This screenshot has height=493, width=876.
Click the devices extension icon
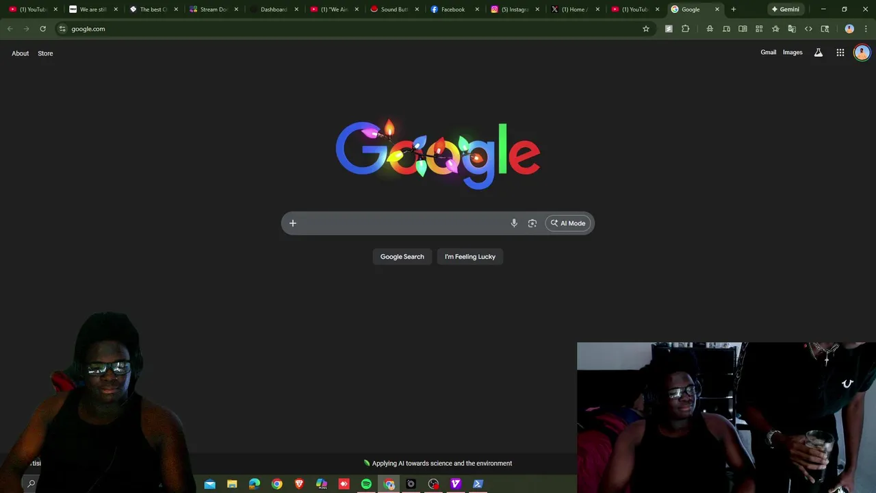tap(726, 29)
